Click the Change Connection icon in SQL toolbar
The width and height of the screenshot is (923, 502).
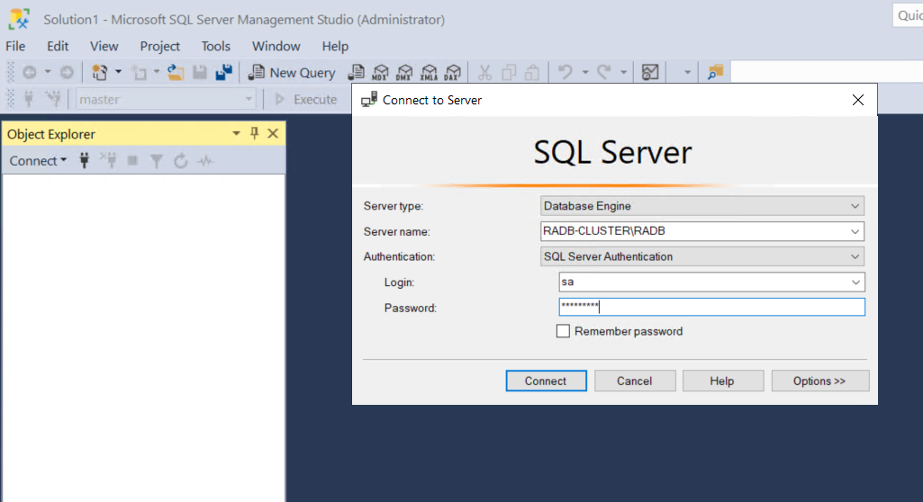point(53,99)
